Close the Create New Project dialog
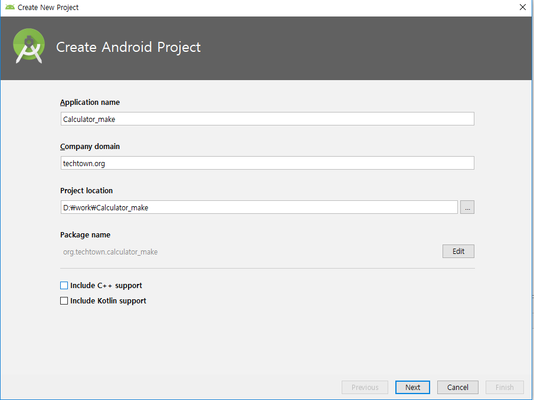The width and height of the screenshot is (534, 400). pyautogui.click(x=523, y=7)
